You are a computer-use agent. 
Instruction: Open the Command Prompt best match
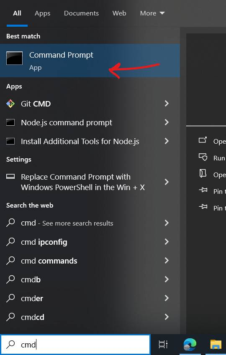coord(90,61)
